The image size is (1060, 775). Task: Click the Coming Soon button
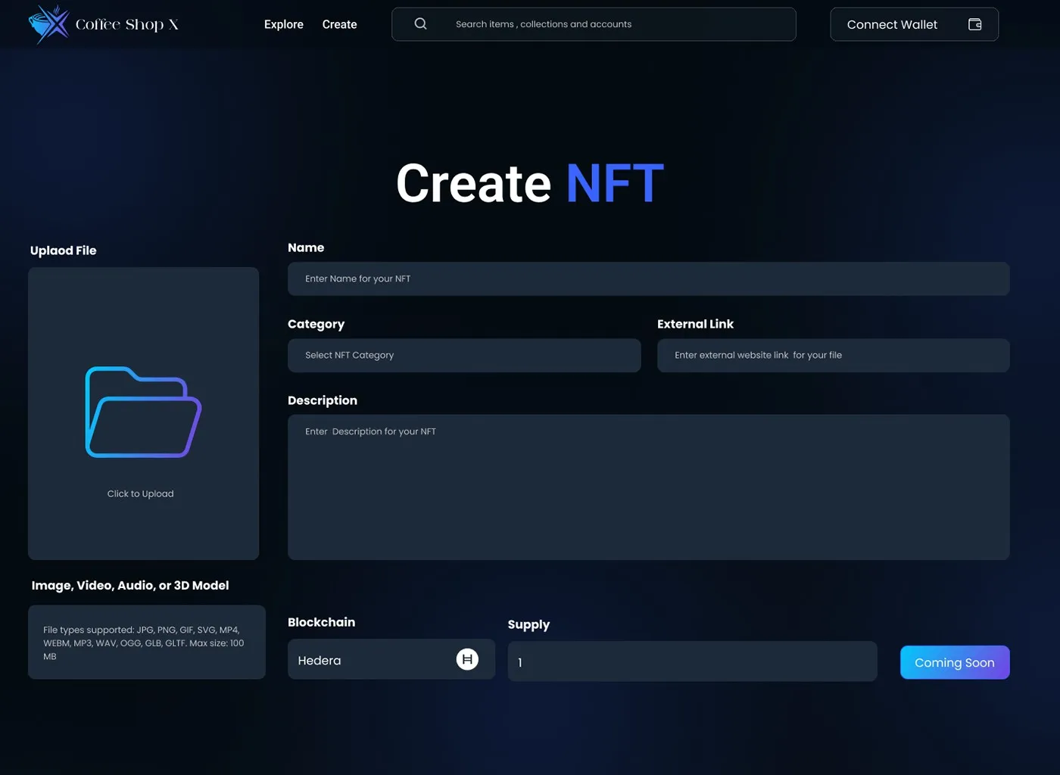point(954,662)
